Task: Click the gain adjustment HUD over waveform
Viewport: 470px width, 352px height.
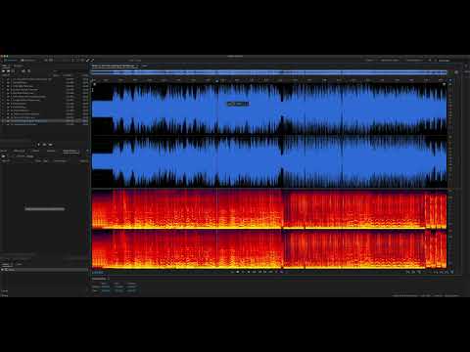Action: pos(238,104)
